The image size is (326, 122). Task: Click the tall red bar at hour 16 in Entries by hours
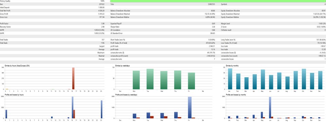point(73,78)
